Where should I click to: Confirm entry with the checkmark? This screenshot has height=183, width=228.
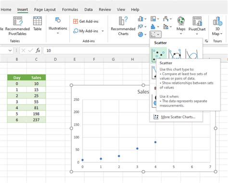(x=30, y=51)
